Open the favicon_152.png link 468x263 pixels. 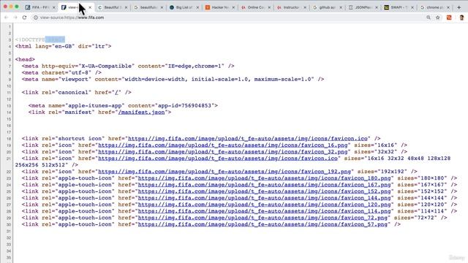(x=265, y=191)
